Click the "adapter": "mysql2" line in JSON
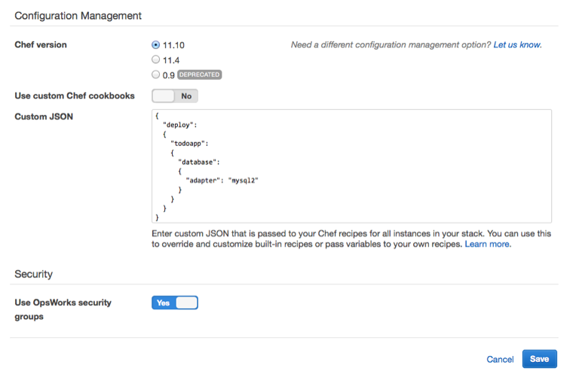 point(222,181)
